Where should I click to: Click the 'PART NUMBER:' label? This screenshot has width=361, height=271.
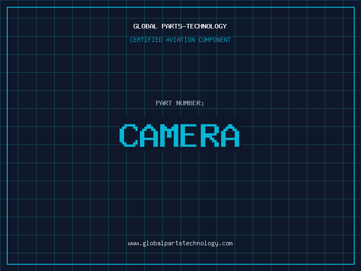(x=180, y=103)
